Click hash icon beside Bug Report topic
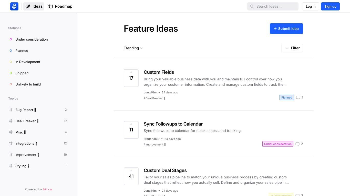The width and height of the screenshot is (350, 196). pyautogui.click(x=11, y=110)
